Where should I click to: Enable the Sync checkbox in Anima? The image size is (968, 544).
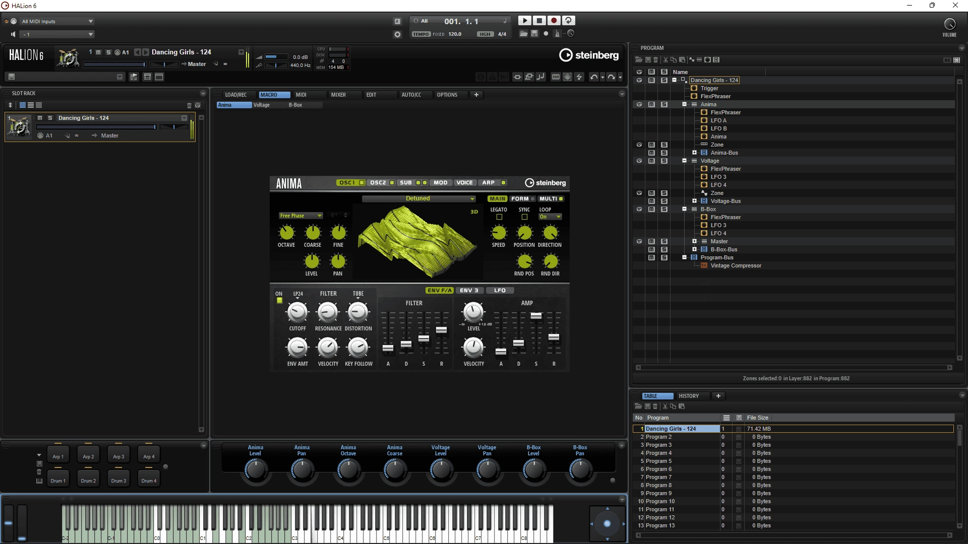(524, 217)
